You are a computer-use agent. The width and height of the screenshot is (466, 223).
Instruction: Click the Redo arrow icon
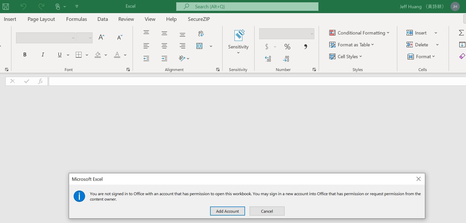41,6
